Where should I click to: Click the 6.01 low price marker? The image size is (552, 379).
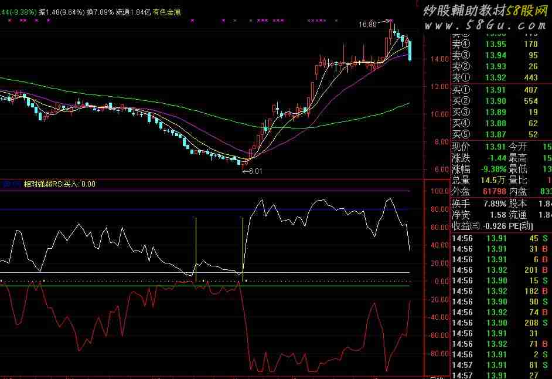pos(255,171)
